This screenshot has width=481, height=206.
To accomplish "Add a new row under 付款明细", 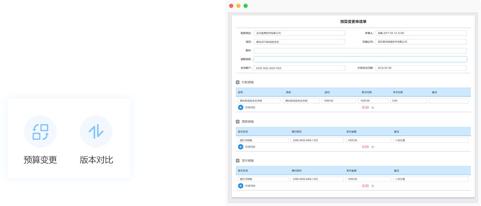I will (x=240, y=107).
